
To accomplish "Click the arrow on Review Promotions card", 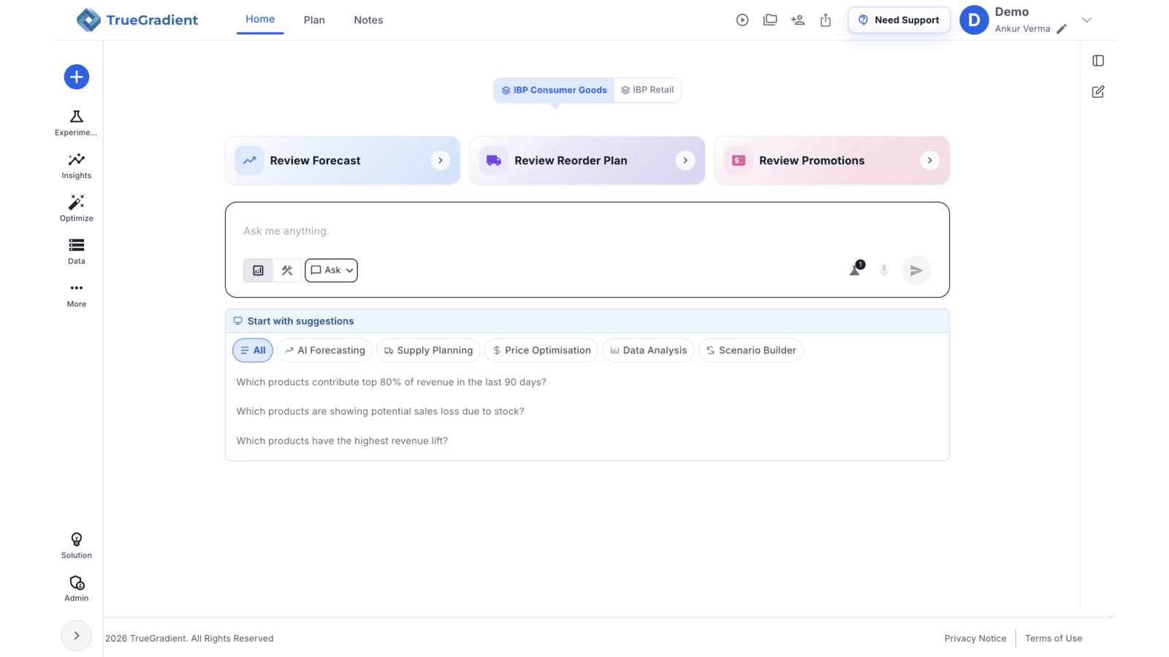I will tap(930, 161).
